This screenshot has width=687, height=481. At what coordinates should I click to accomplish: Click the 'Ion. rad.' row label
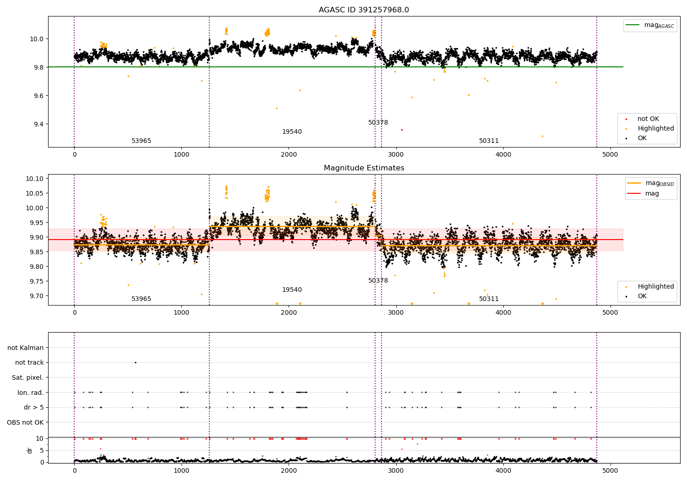coord(31,393)
